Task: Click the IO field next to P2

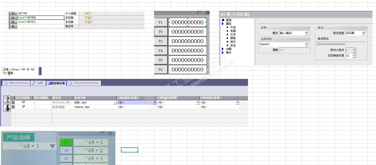Action: [187, 32]
